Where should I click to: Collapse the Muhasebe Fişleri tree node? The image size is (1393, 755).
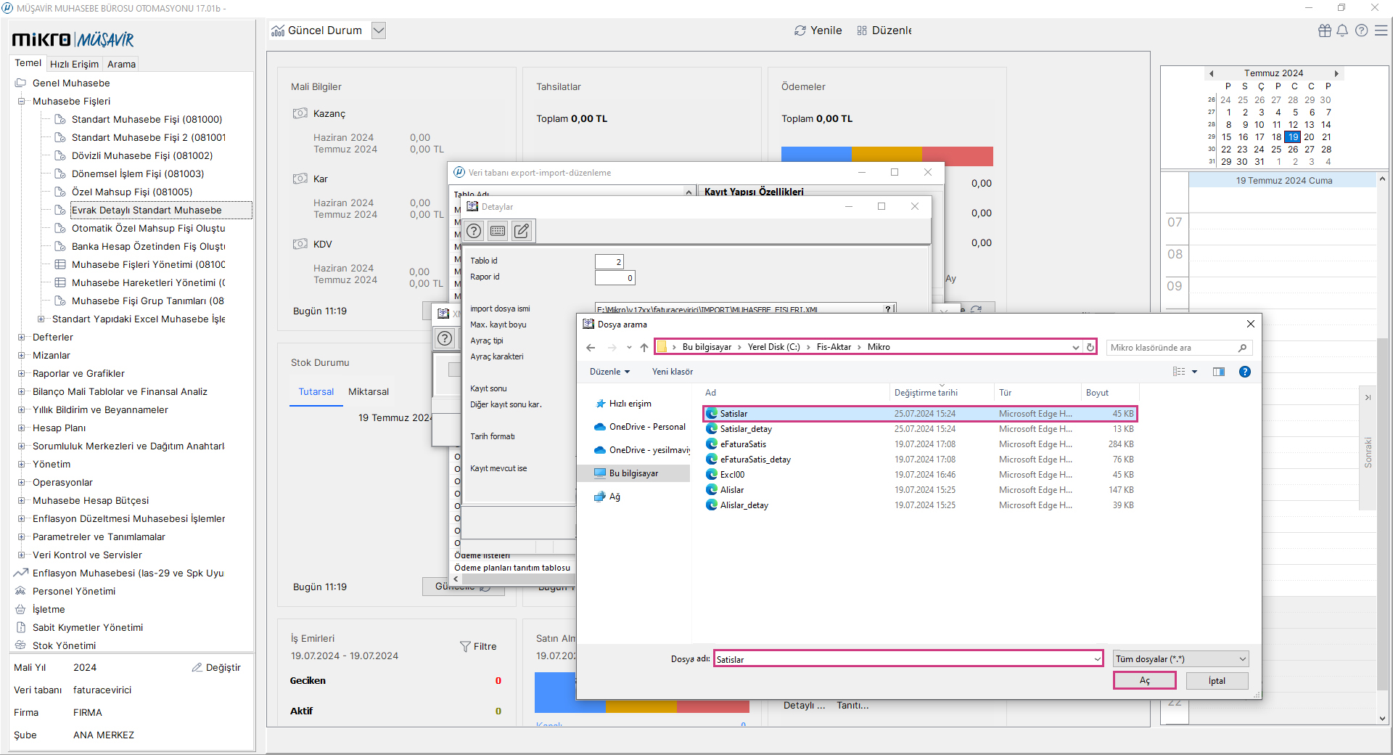click(x=22, y=102)
